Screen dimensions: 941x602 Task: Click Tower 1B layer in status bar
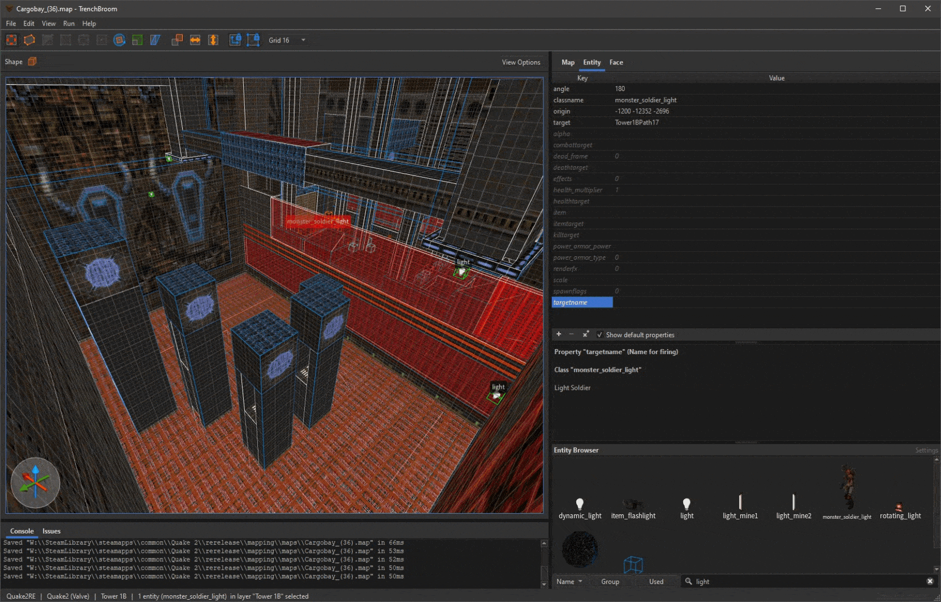pos(113,596)
